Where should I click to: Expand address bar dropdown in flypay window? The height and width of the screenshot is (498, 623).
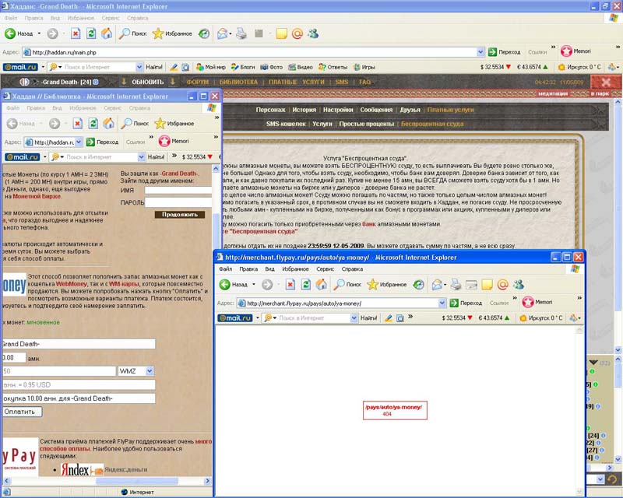point(442,303)
